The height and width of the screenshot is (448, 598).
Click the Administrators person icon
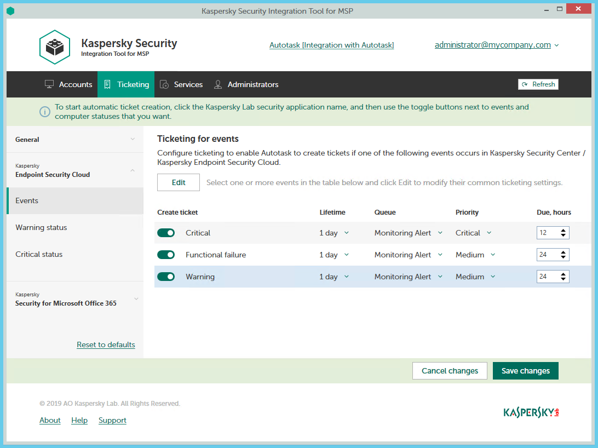tap(218, 84)
